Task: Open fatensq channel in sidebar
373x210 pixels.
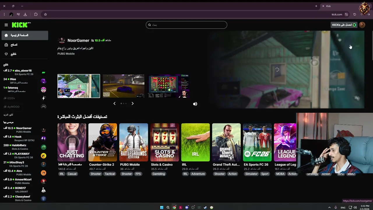Action: pos(25,89)
